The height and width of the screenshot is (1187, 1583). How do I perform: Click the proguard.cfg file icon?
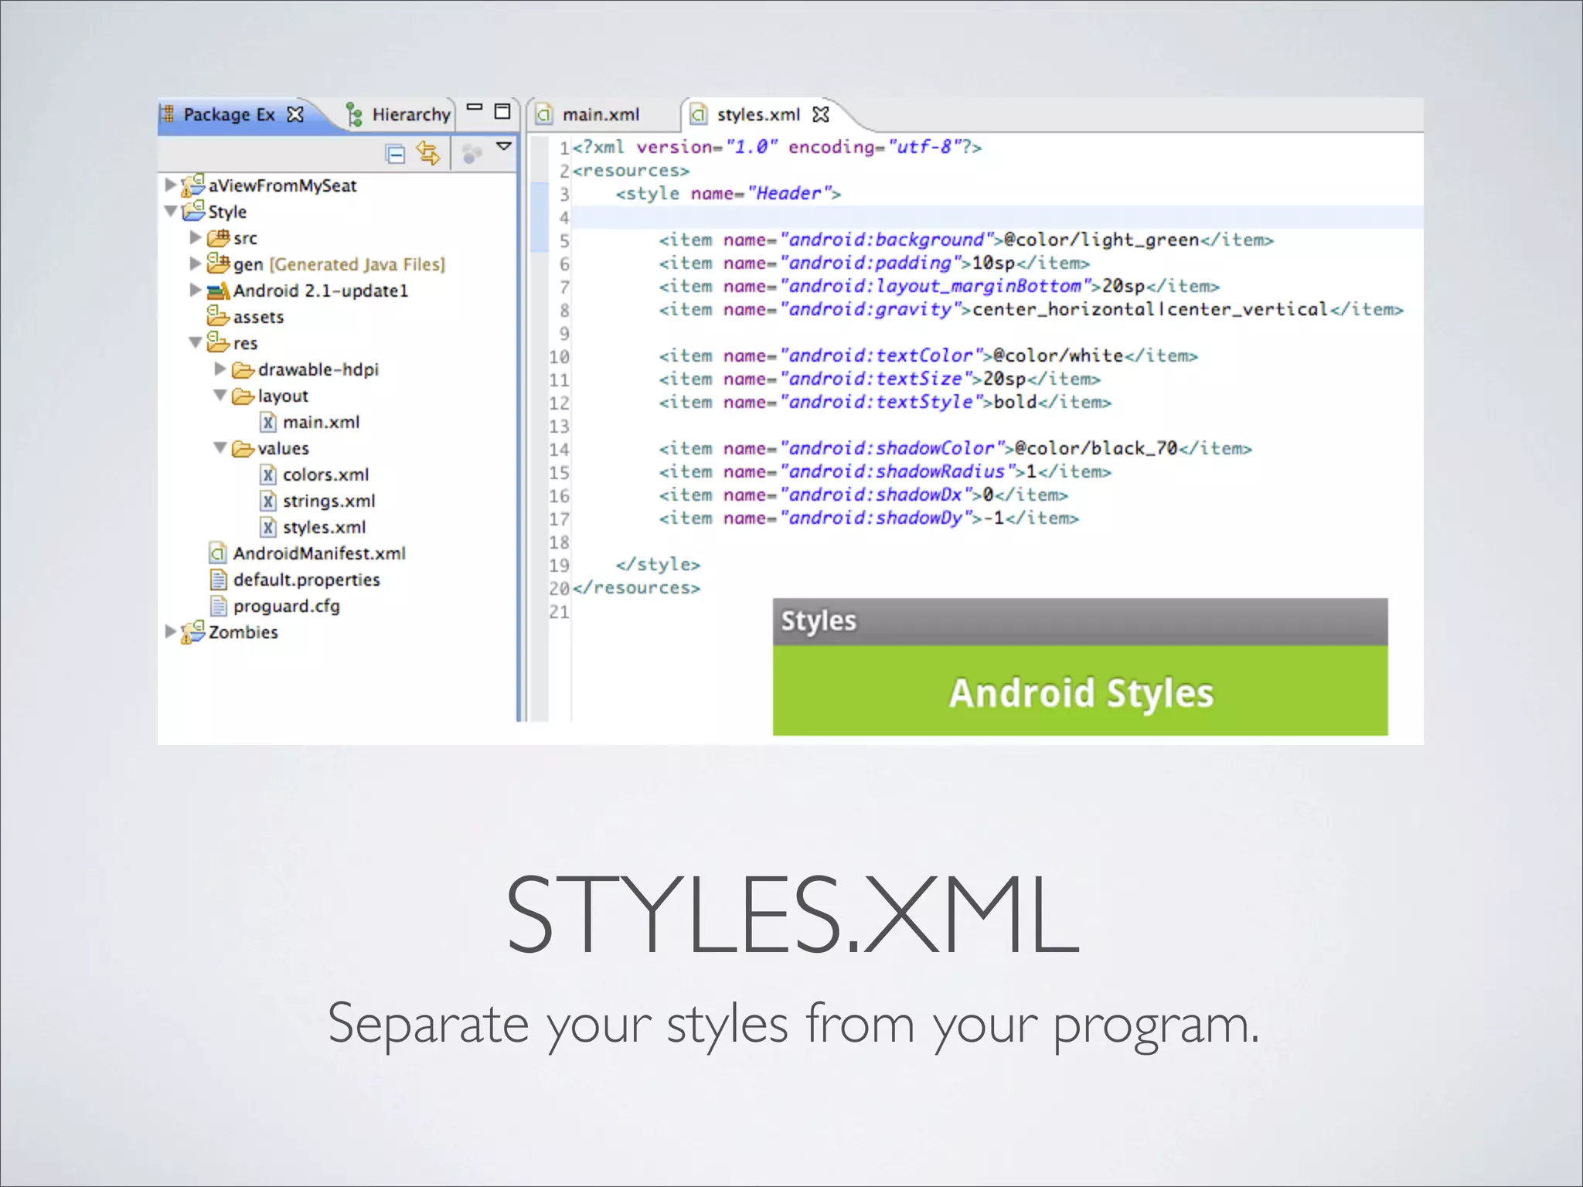point(219,606)
